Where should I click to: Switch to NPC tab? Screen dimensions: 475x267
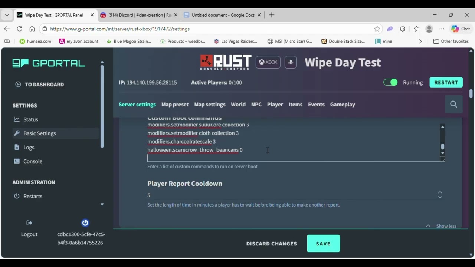click(256, 105)
